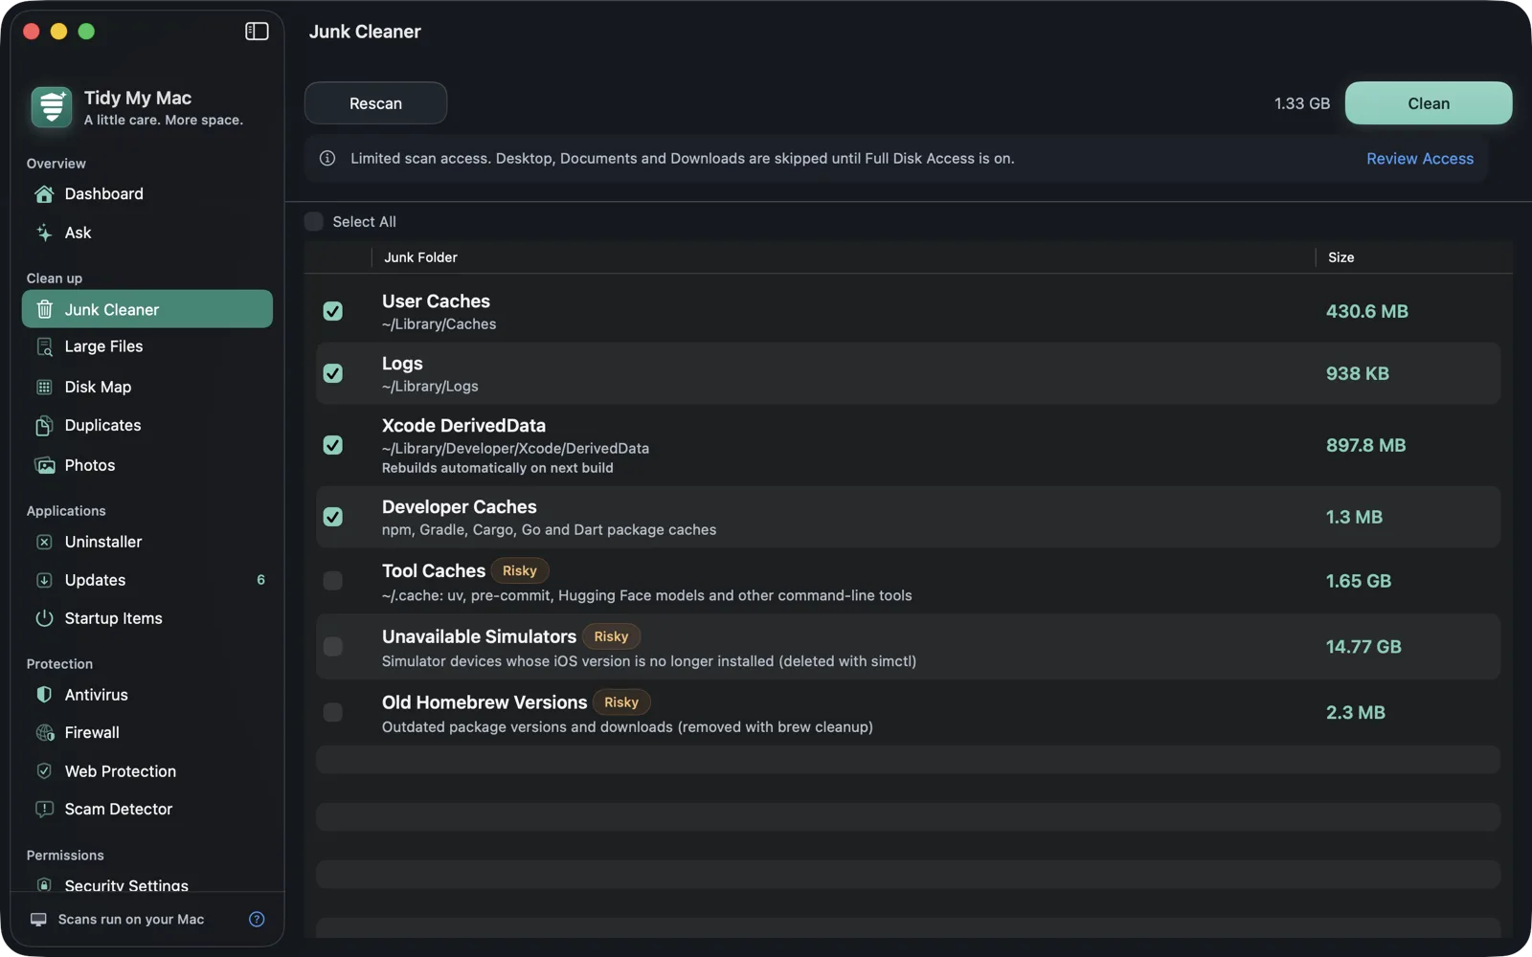Click Scans run on your Mac label

131,920
